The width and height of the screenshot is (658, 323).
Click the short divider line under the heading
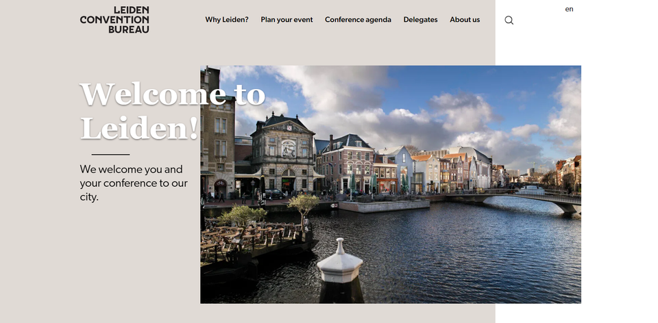110,155
